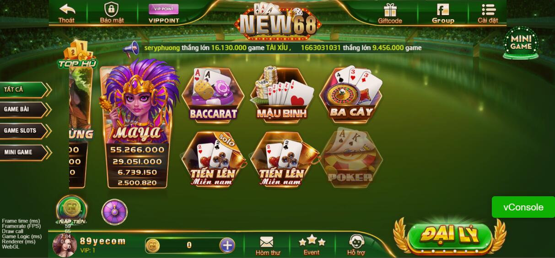
Task: Open the Maya slot game card
Action: point(138,126)
